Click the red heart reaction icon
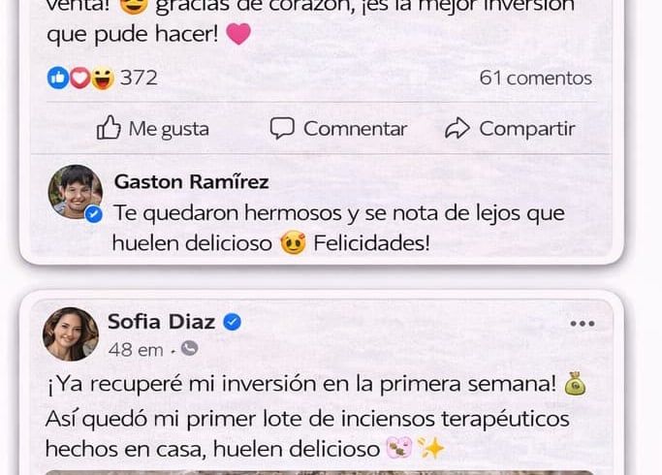The height and width of the screenshot is (475, 662). (79, 78)
